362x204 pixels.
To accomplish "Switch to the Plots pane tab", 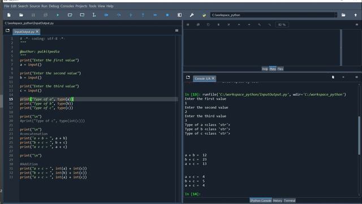I will (273, 69).
